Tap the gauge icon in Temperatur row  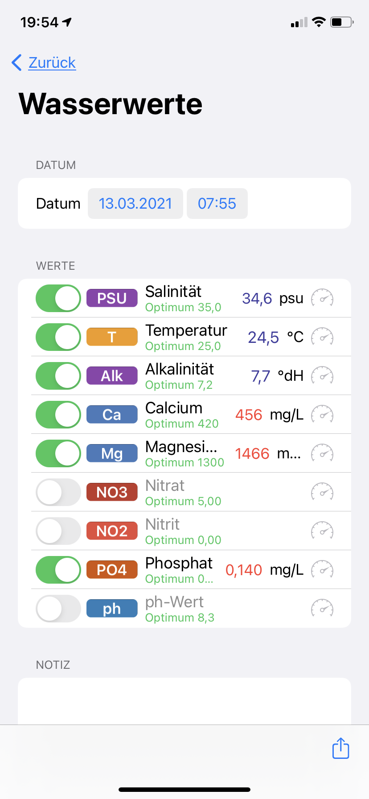point(322,337)
